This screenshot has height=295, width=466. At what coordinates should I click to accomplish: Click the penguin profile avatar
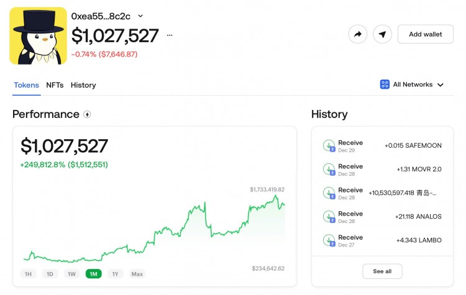(38, 36)
